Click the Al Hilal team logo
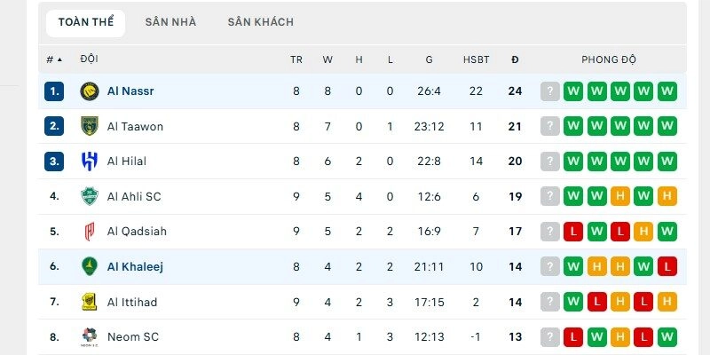The width and height of the screenshot is (710, 355). point(89,162)
